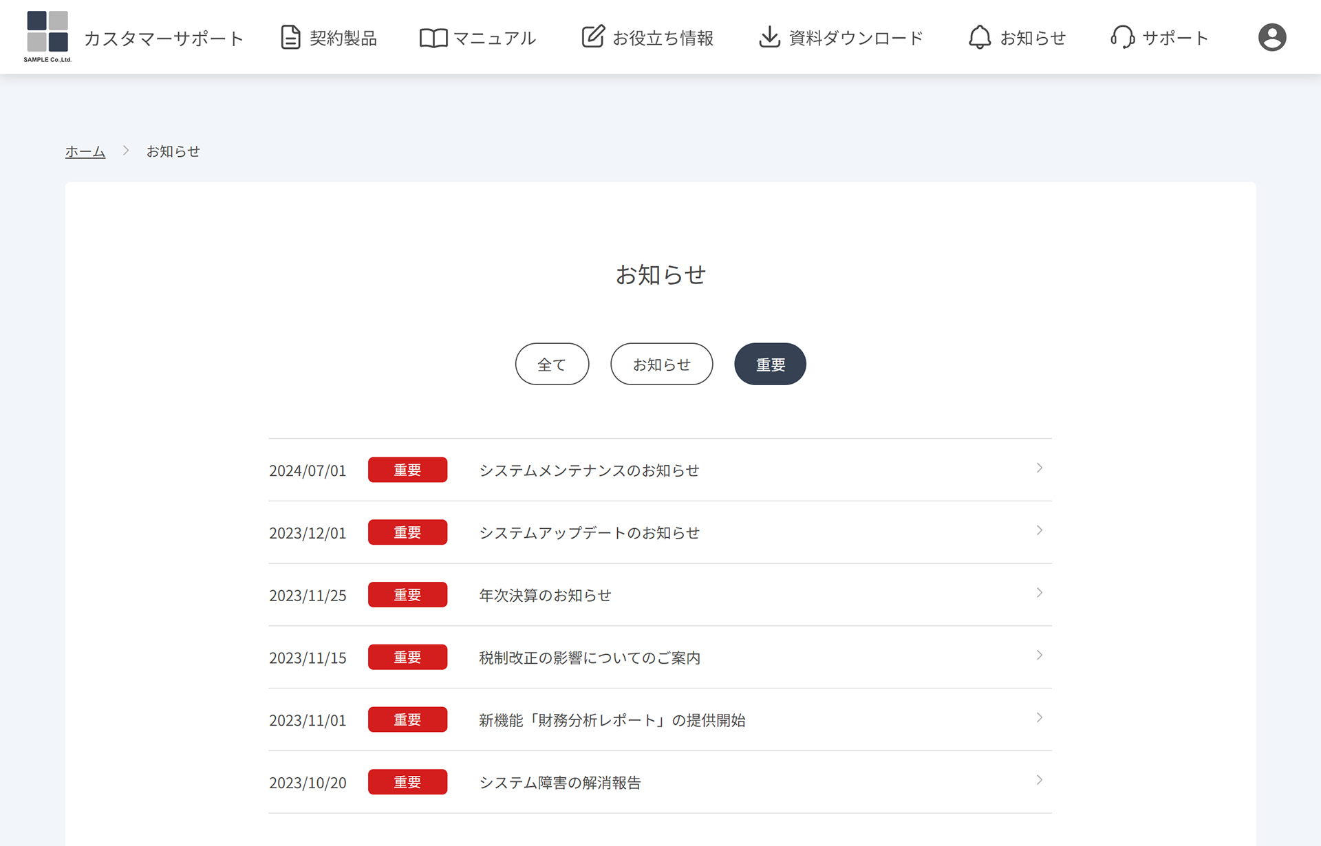
Task: Click 重要 badge on 2023/11/15 row
Action: tap(407, 658)
